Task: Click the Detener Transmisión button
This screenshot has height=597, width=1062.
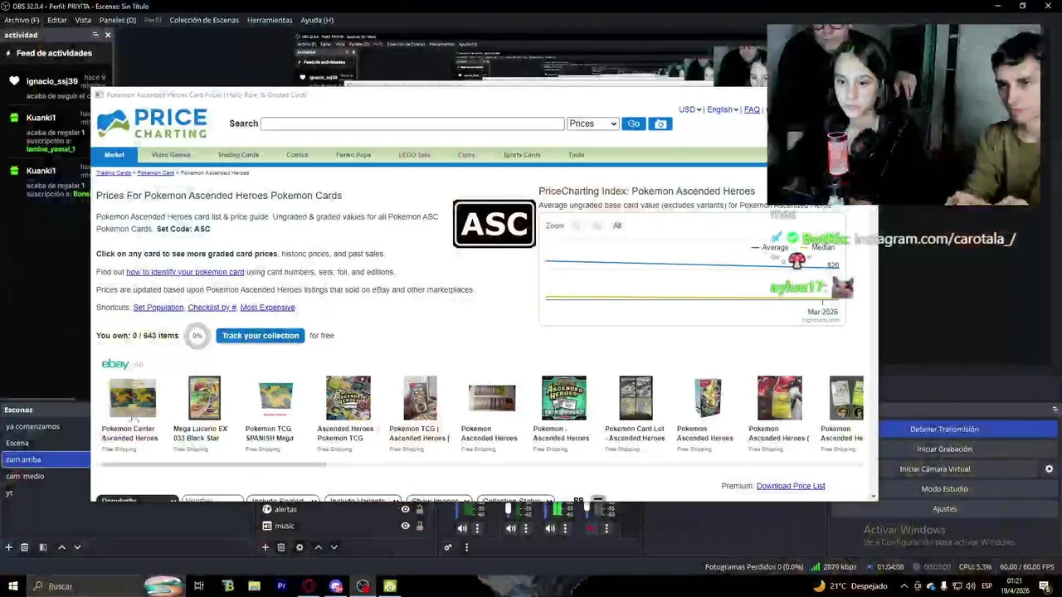Action: click(x=944, y=429)
